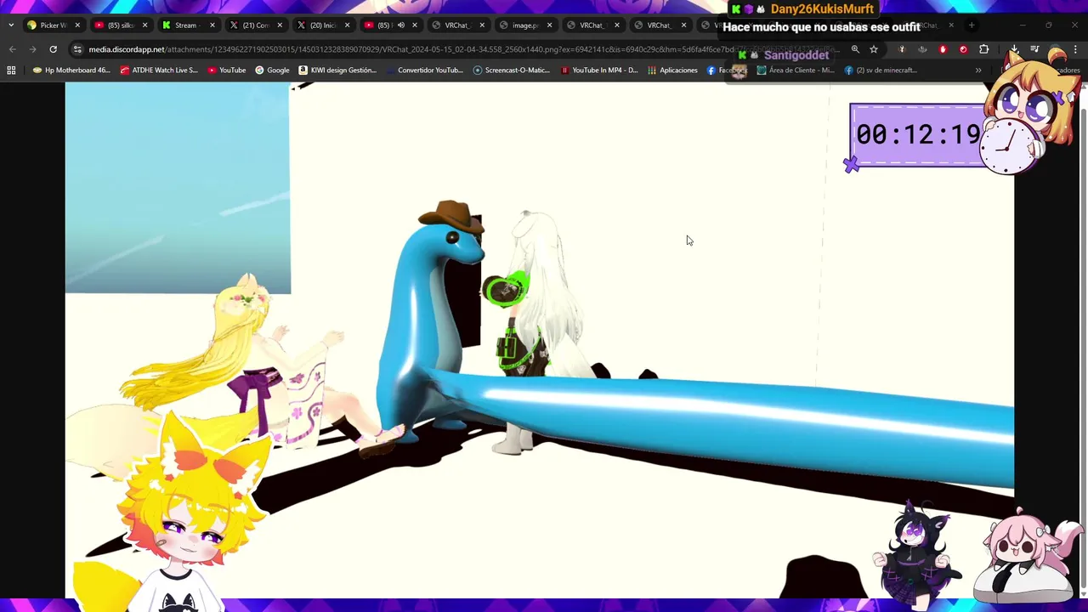This screenshot has width=1088, height=612.
Task: Open the Área de Cliente bookmark
Action: point(796,71)
